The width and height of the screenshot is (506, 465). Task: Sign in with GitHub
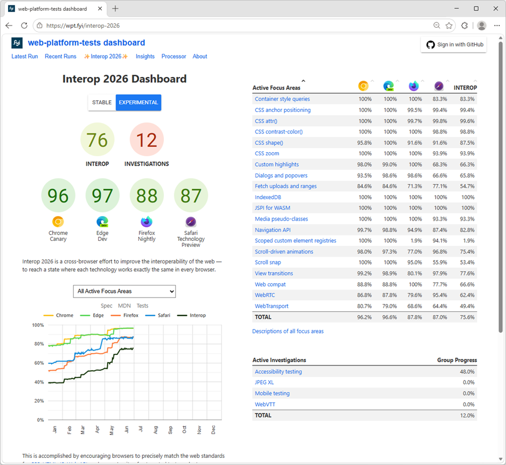(x=454, y=45)
